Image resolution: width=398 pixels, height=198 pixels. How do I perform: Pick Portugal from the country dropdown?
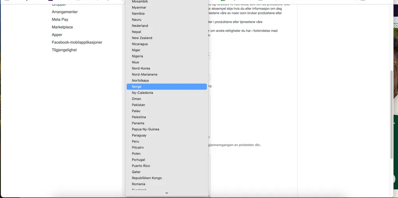pyautogui.click(x=139, y=160)
